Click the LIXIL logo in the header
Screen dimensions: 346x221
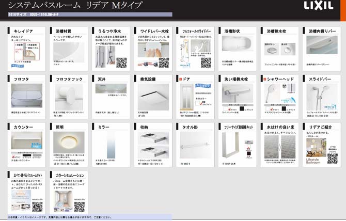tap(319, 6)
